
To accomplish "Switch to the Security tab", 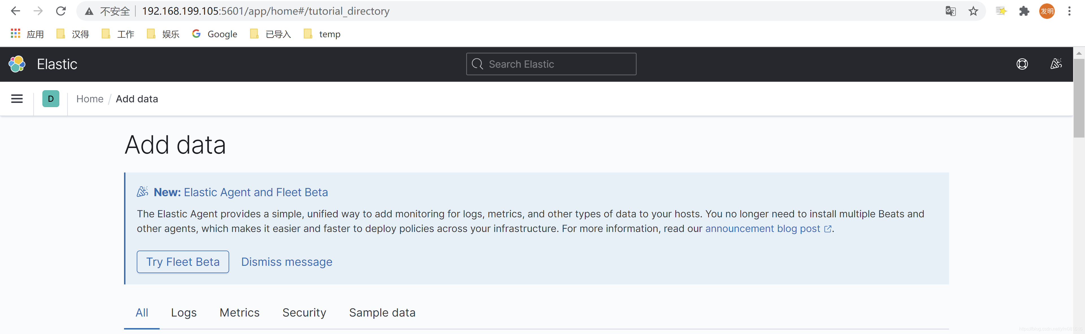I will pyautogui.click(x=304, y=313).
